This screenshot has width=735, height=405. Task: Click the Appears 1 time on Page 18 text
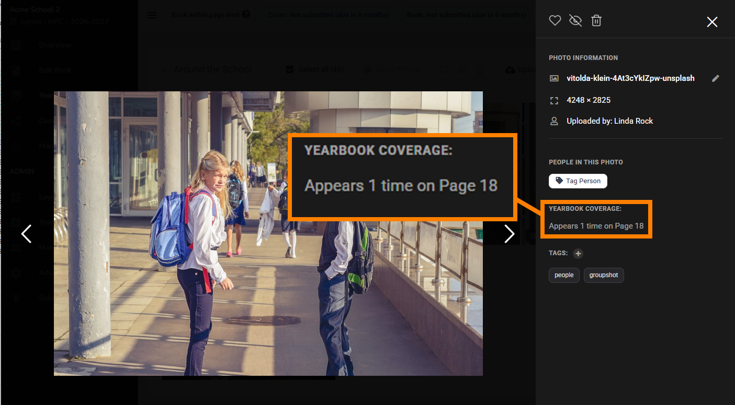click(596, 226)
